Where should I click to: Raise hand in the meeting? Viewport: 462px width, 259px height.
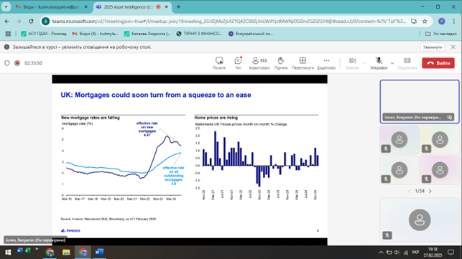point(281,63)
